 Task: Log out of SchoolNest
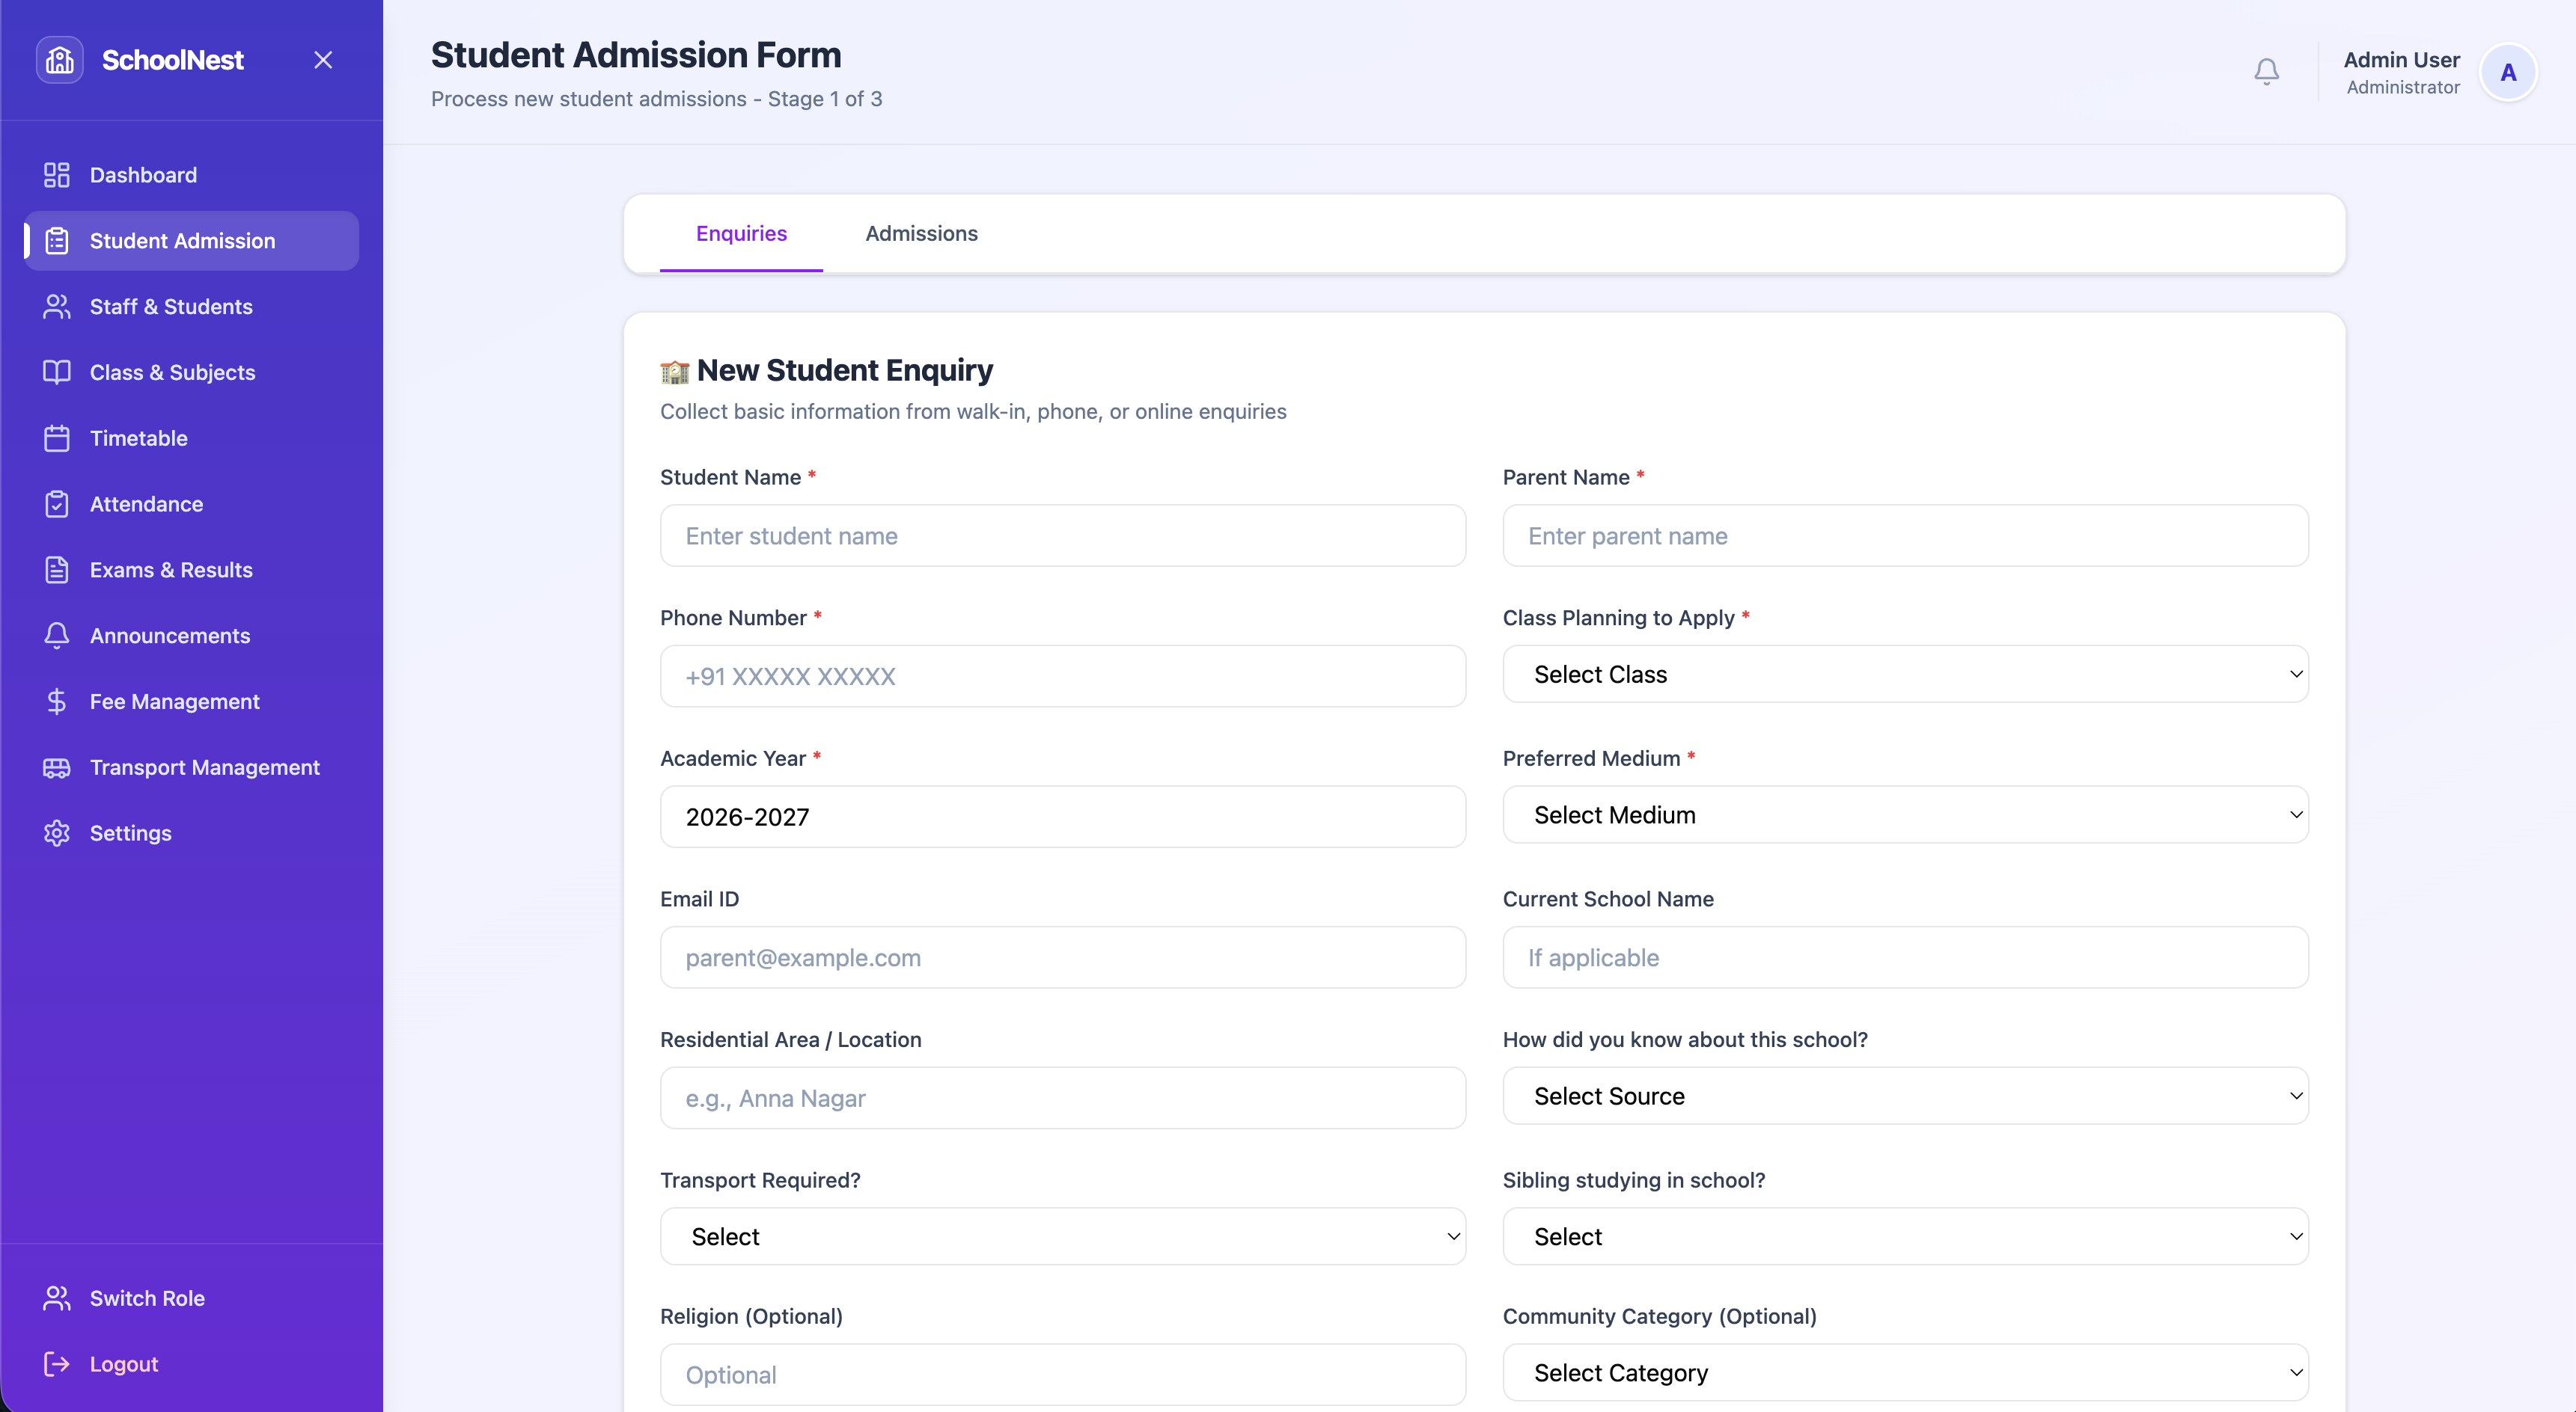(x=124, y=1363)
